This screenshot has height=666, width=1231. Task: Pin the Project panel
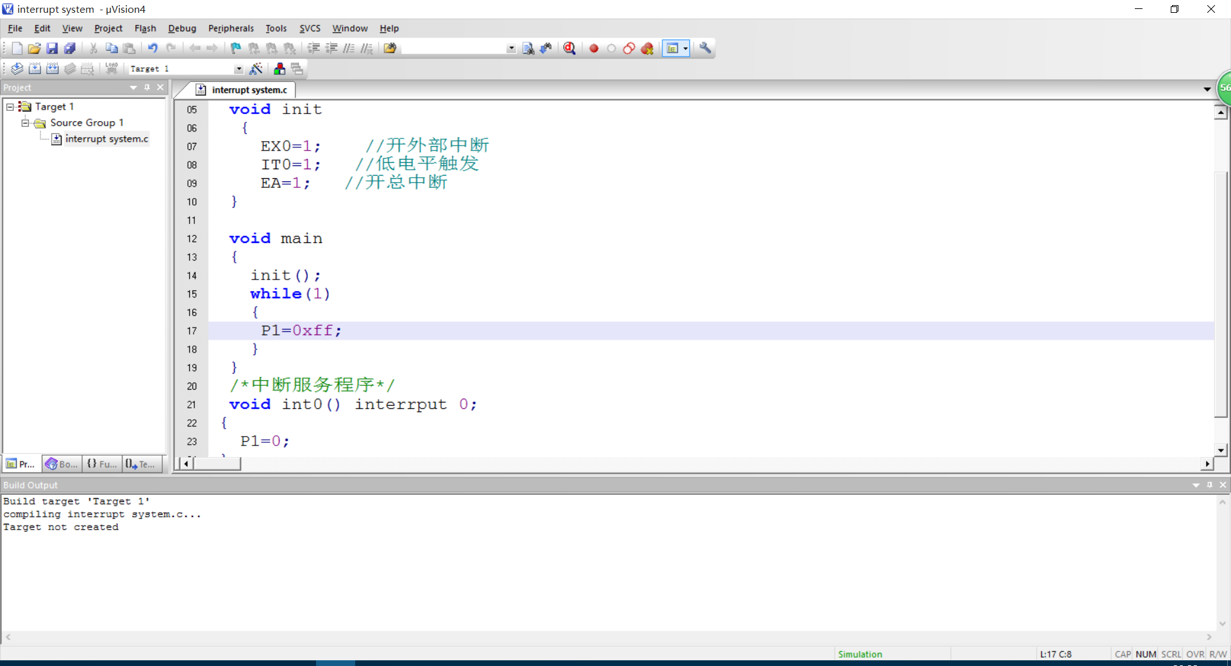(147, 87)
